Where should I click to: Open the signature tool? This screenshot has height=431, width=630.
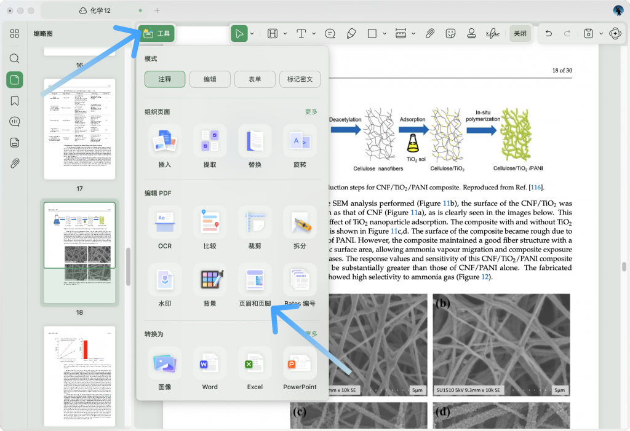click(493, 34)
